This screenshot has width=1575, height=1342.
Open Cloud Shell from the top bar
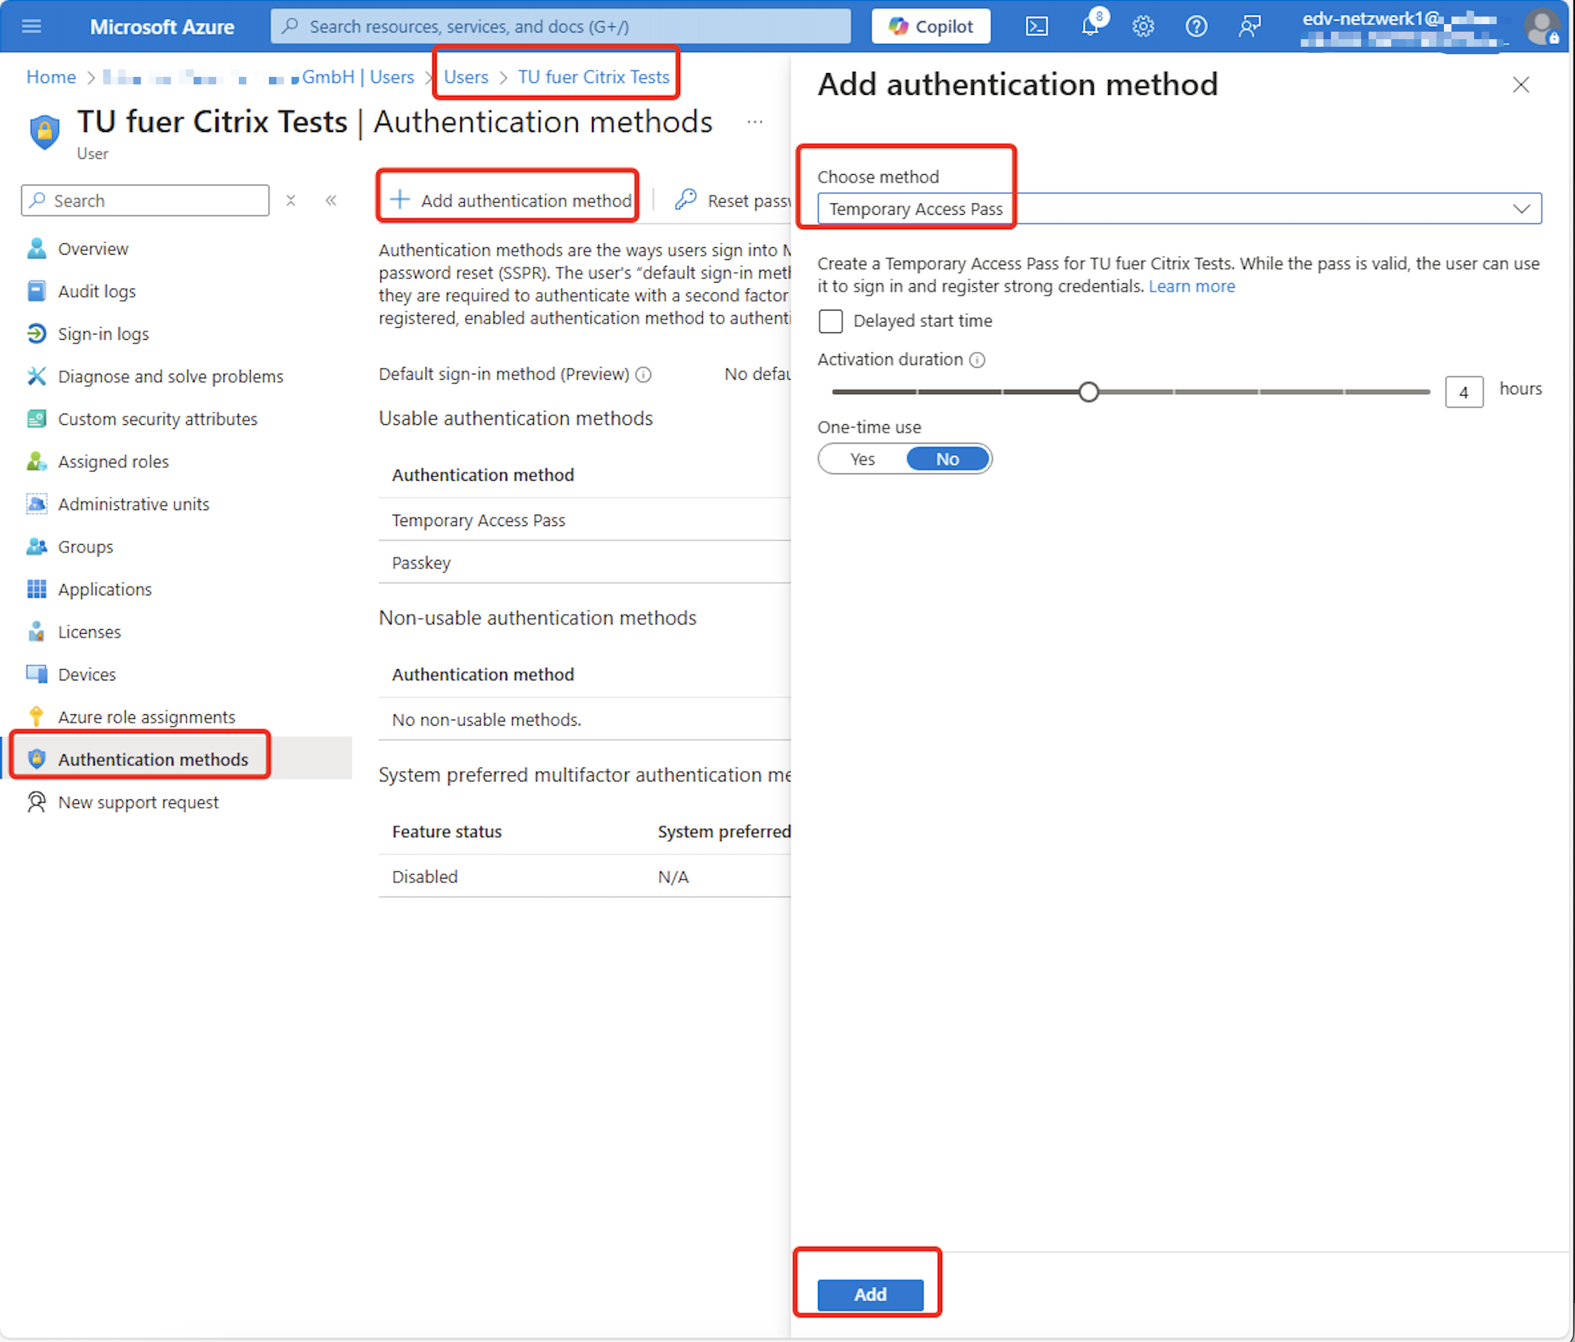click(x=1037, y=26)
